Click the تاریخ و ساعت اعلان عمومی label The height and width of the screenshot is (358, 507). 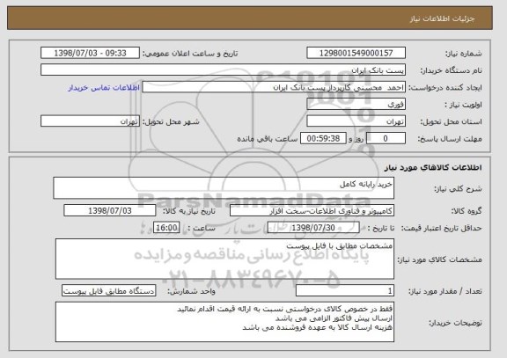[190, 54]
